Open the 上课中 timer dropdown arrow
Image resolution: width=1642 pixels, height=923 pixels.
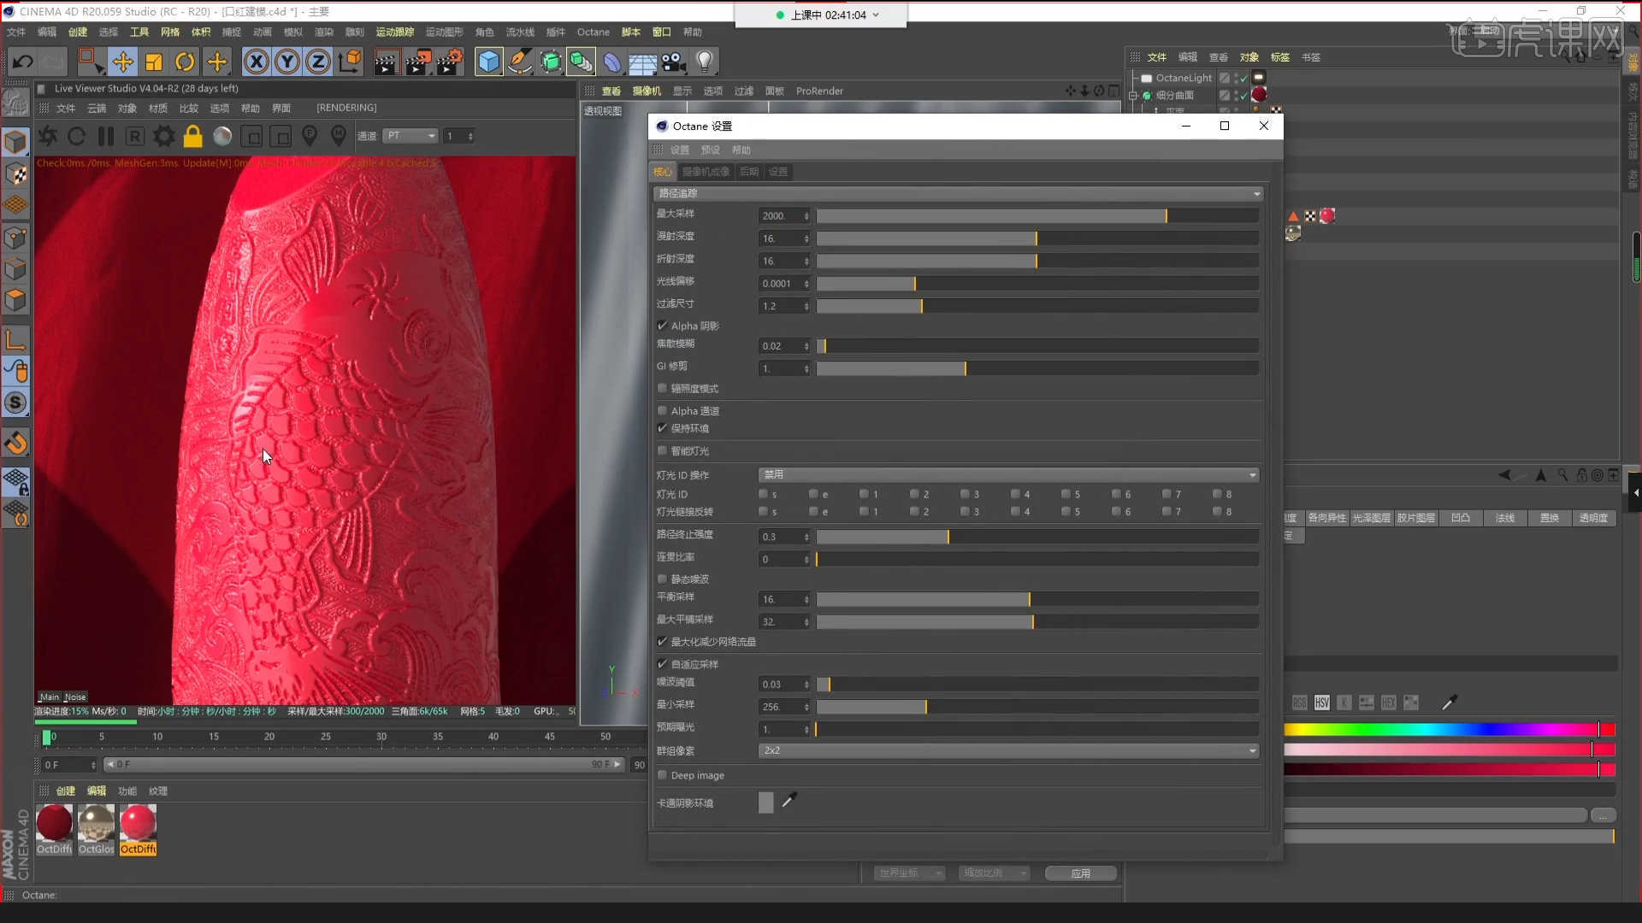[x=876, y=15]
